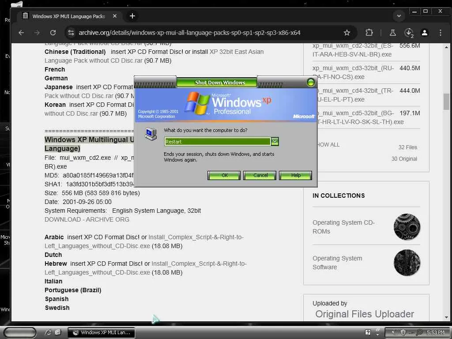Click the second quick launch icon

tap(58, 332)
